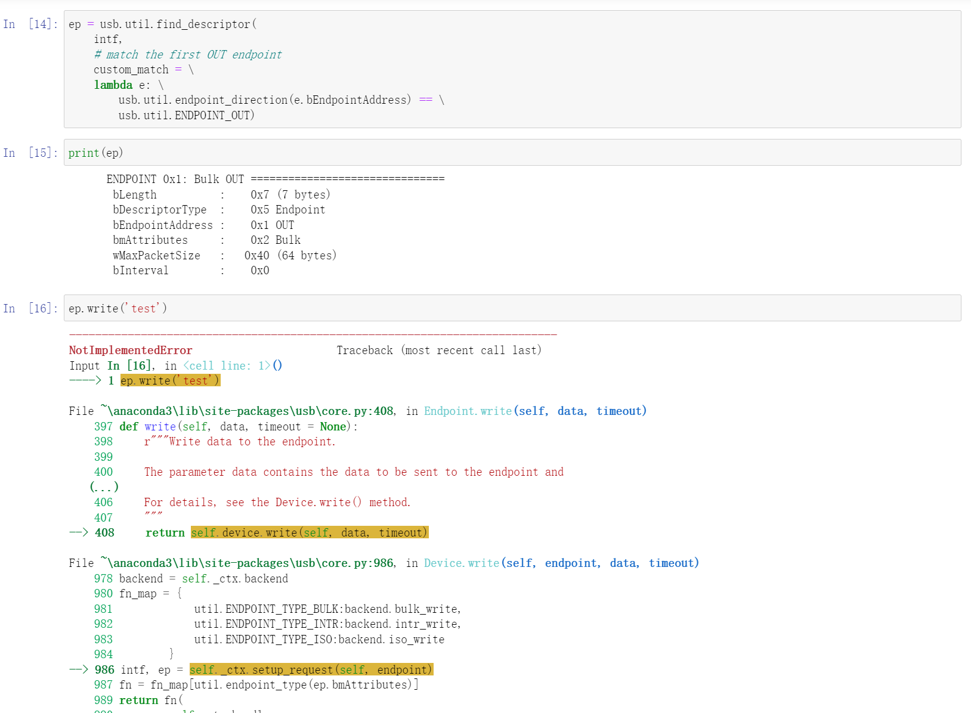The image size is (971, 713).
Task: Click the collapsed '(...)' traceback marker
Action: tap(104, 487)
